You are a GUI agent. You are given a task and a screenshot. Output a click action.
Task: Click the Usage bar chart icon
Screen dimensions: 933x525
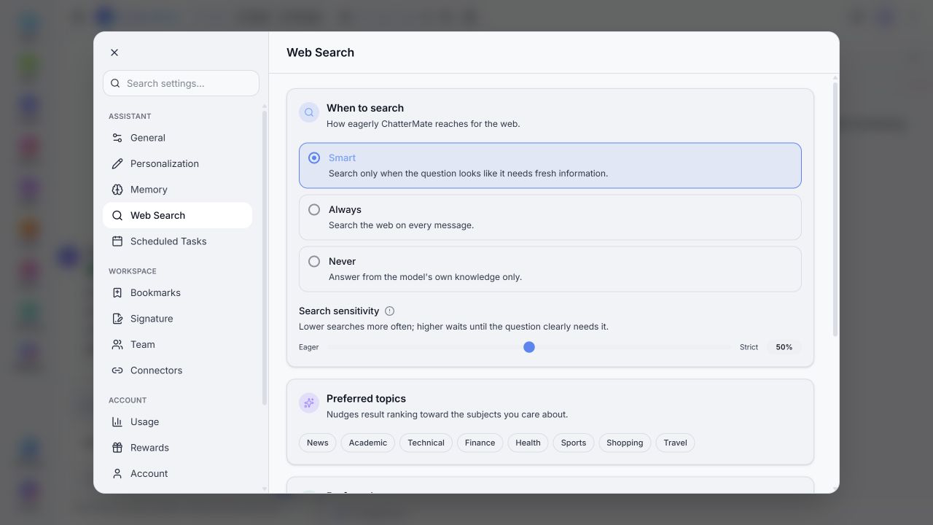(117, 422)
